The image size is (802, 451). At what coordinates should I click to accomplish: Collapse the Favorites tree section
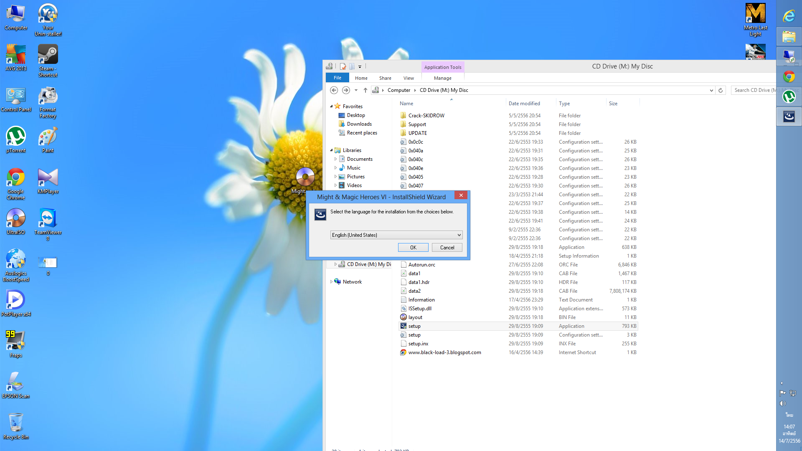(x=331, y=106)
